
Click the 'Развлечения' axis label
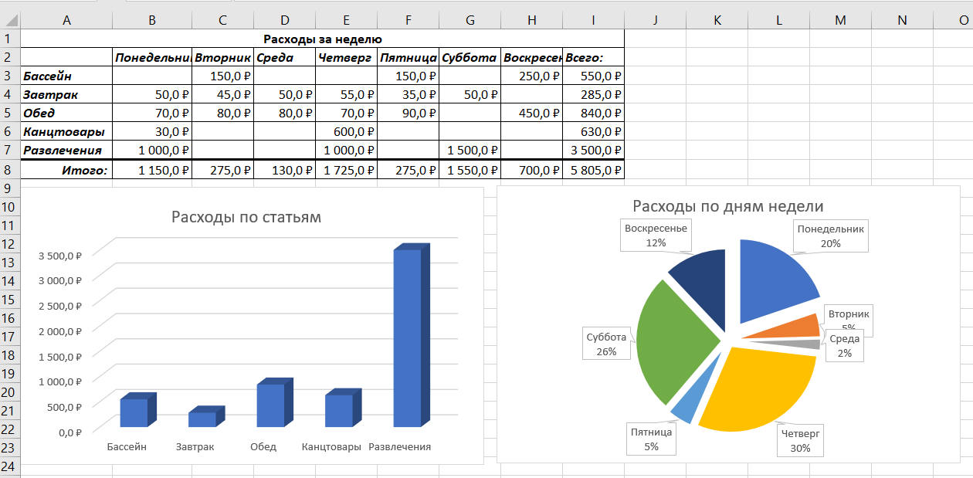click(x=399, y=447)
